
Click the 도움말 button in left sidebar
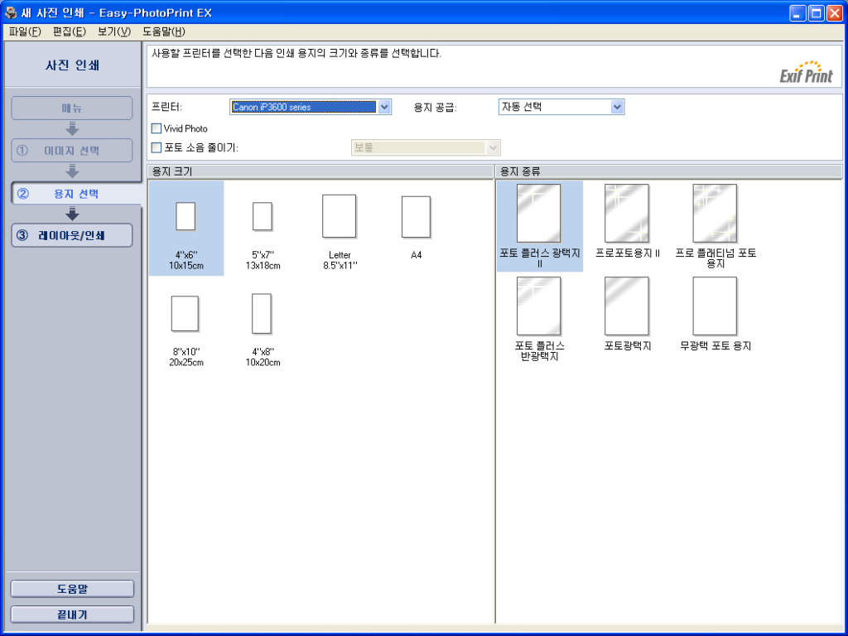(x=73, y=589)
